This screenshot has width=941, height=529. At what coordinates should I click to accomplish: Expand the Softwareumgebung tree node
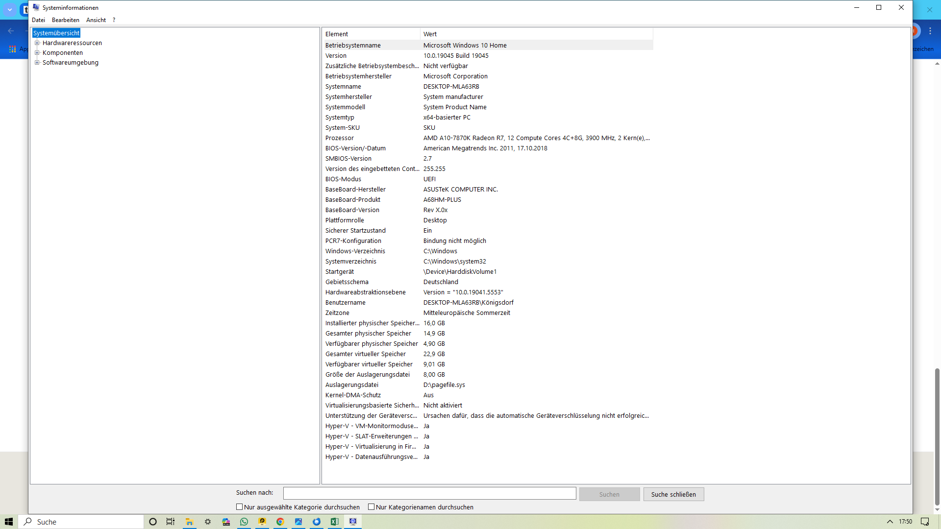[x=37, y=63]
